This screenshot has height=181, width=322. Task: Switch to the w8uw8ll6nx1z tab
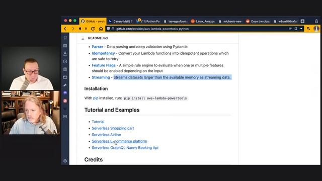286,21
